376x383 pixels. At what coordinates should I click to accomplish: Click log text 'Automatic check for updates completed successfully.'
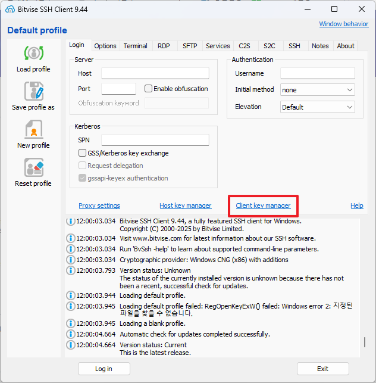(x=195, y=334)
